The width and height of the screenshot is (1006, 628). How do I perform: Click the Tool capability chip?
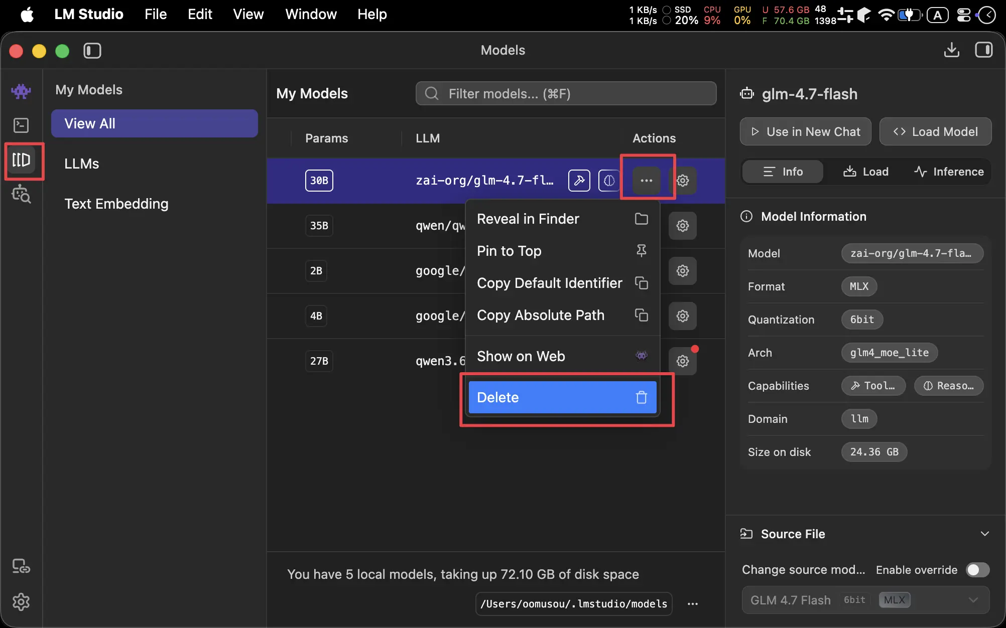point(873,386)
